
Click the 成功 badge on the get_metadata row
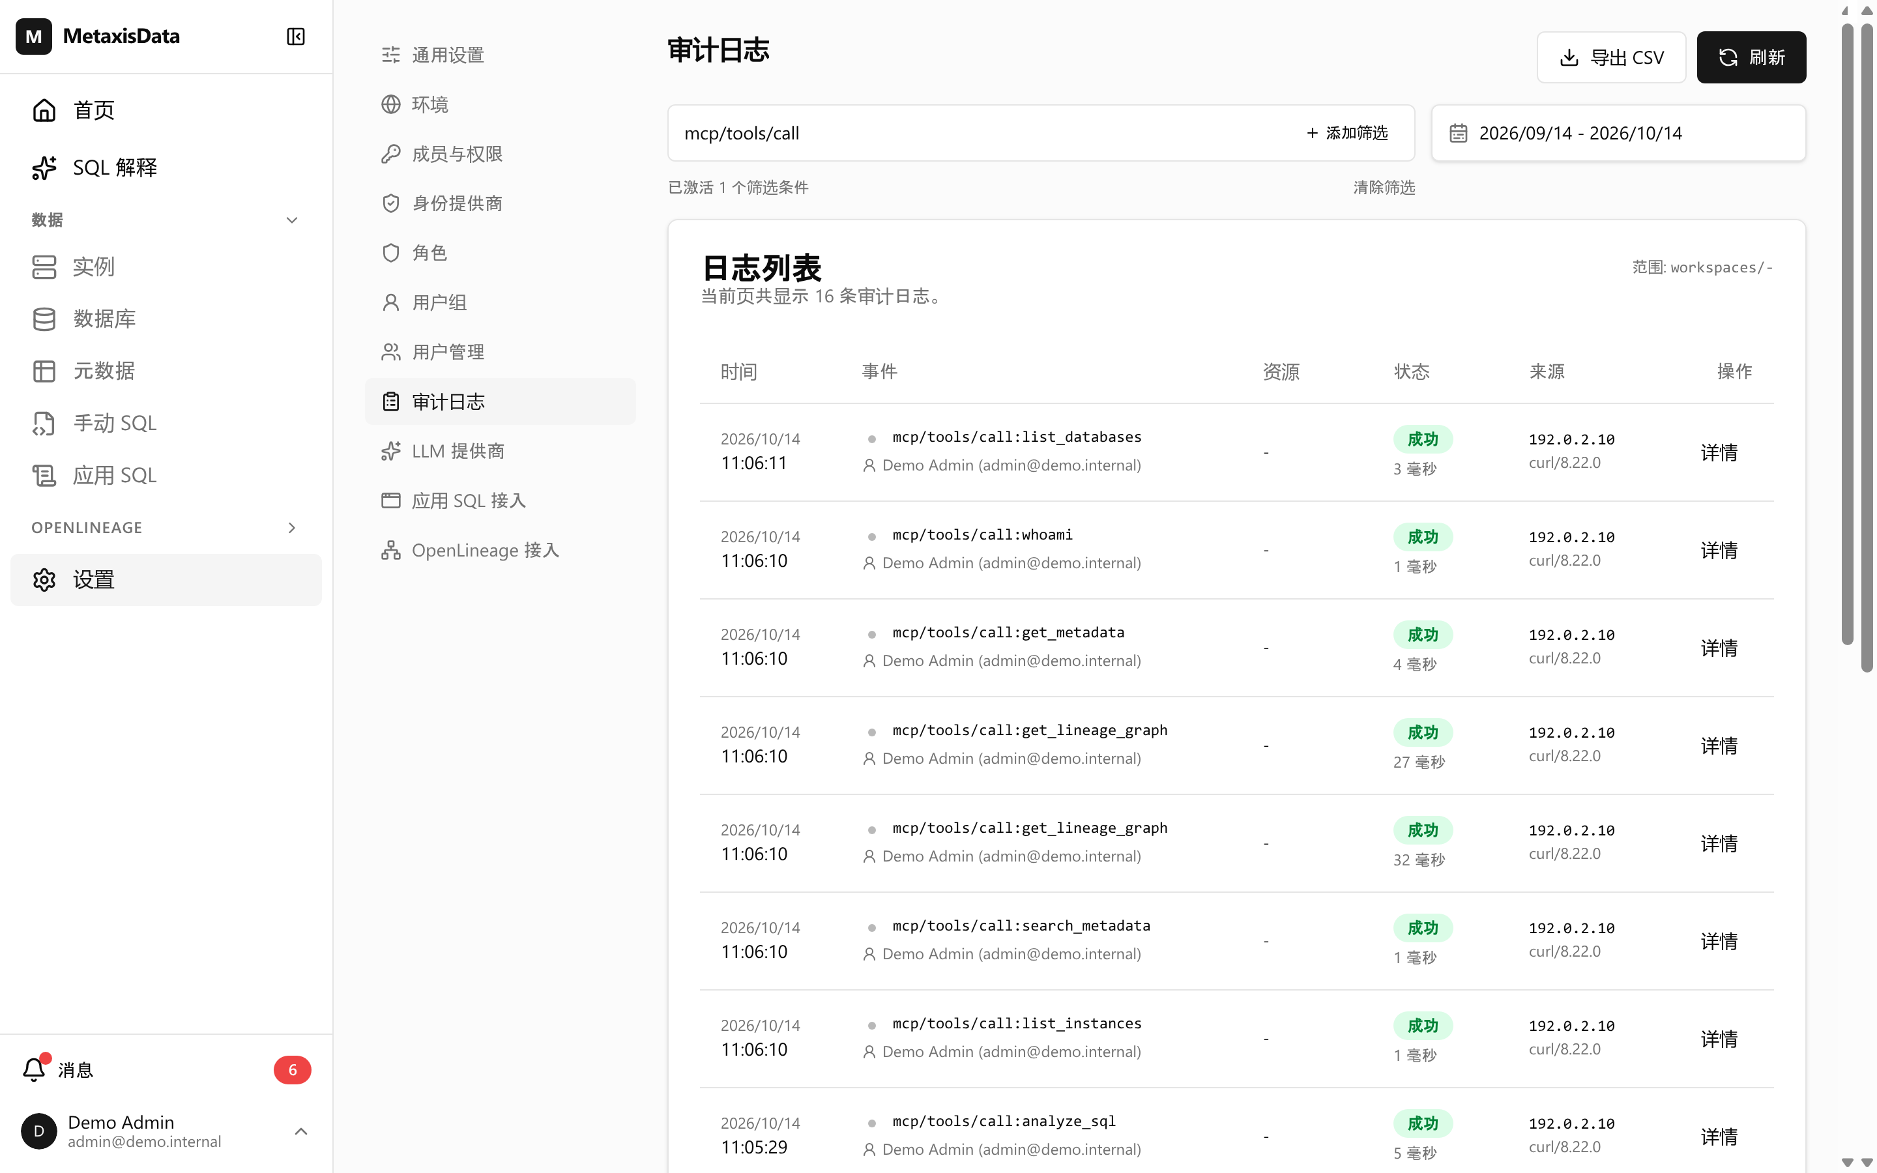click(1423, 635)
